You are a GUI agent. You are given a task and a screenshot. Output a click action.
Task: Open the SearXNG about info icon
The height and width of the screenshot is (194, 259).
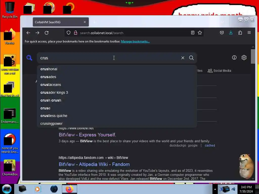tap(234, 58)
